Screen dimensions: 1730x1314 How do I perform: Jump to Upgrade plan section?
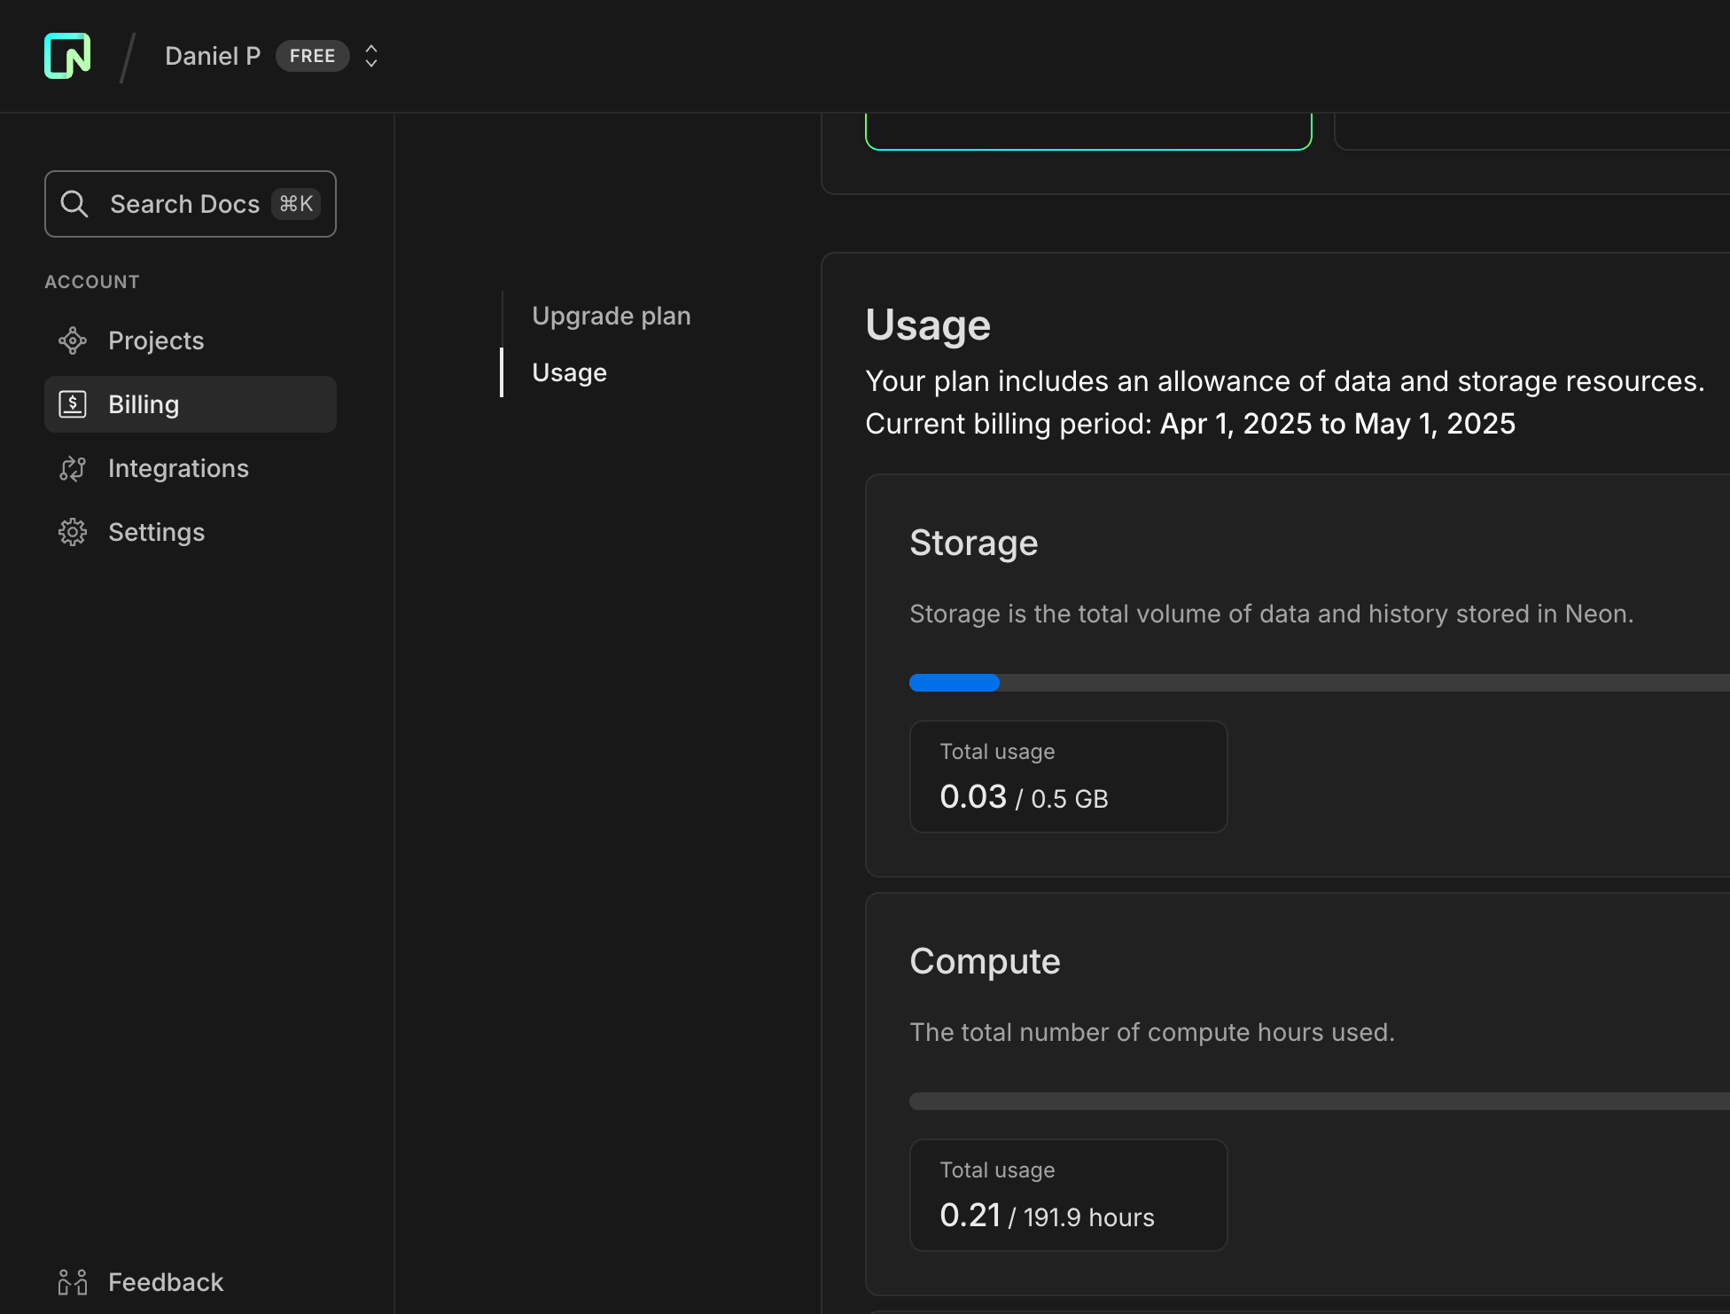(x=612, y=316)
